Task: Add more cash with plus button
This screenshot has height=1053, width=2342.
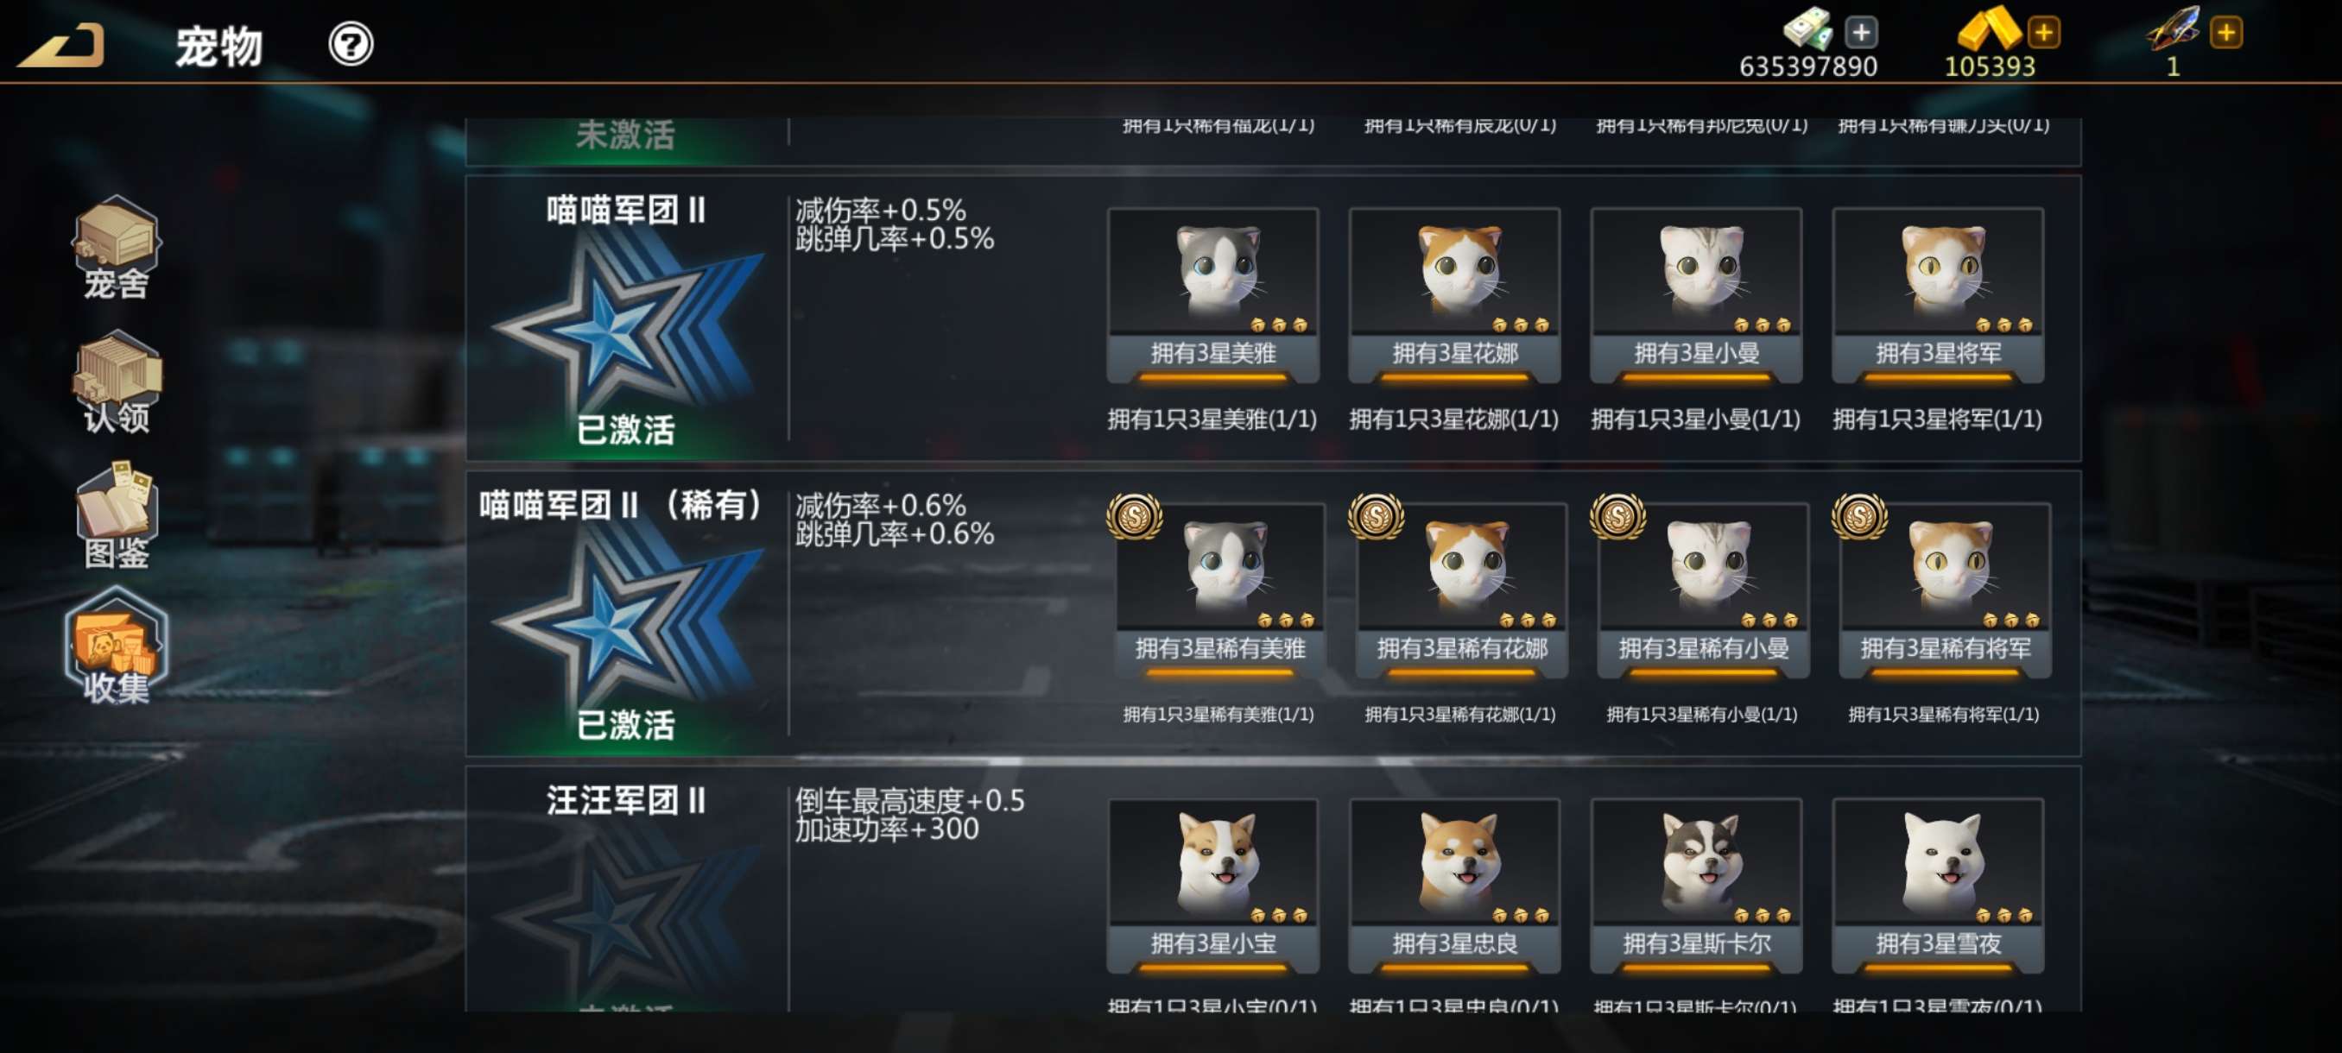Action: (1861, 33)
